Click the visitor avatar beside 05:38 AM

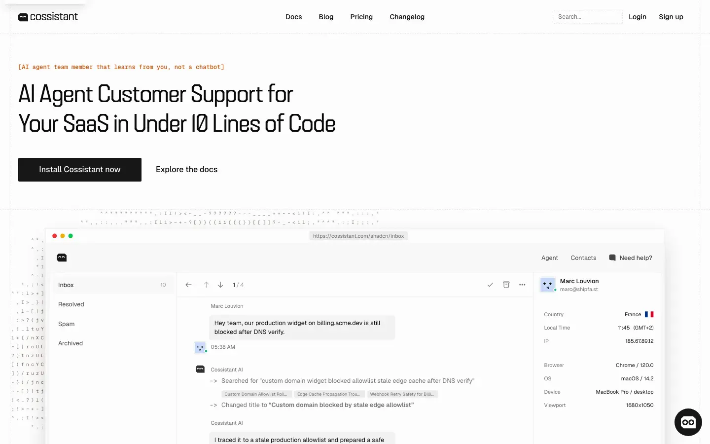[x=200, y=347]
